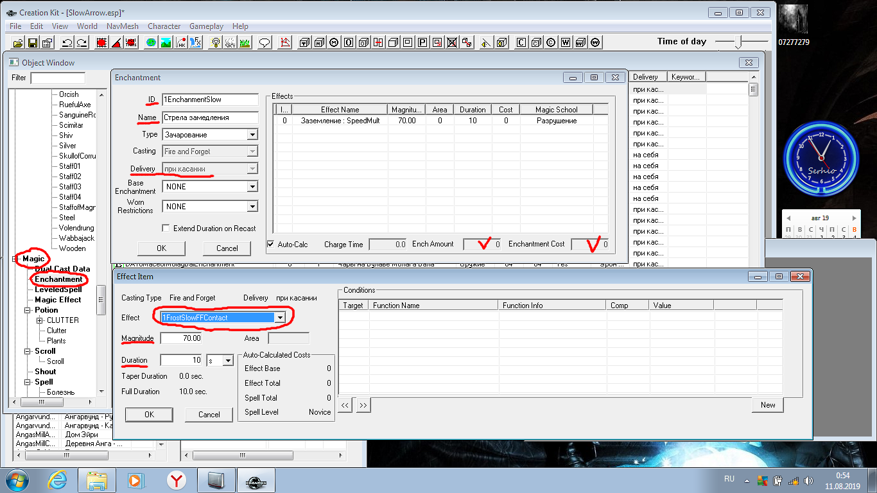The height and width of the screenshot is (493, 877).
Task: Click the globe world toolbar icon
Action: click(151, 43)
